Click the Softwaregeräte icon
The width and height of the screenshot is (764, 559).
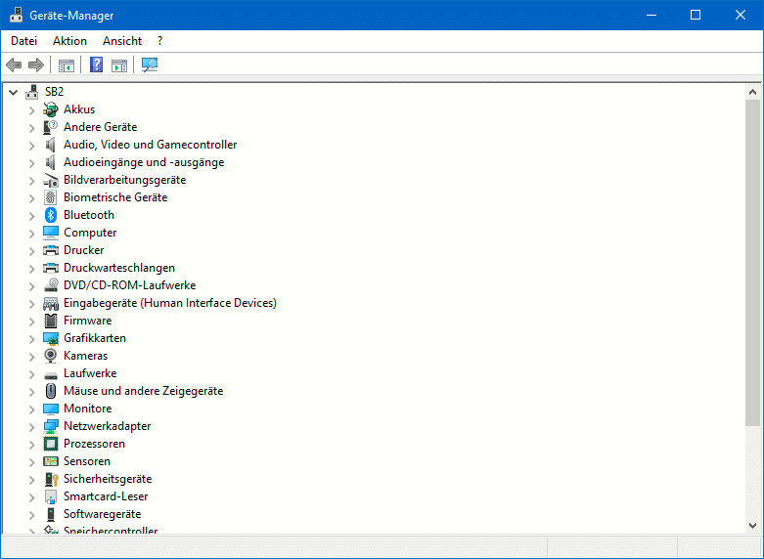pyautogui.click(x=51, y=514)
